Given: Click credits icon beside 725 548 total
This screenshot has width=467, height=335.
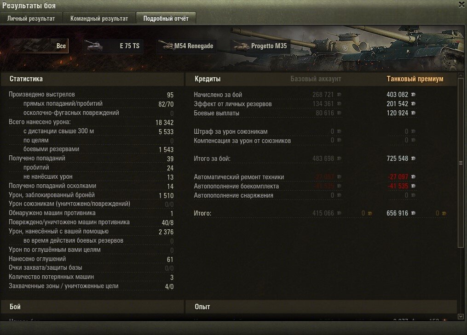Looking at the screenshot, I should (413, 158).
